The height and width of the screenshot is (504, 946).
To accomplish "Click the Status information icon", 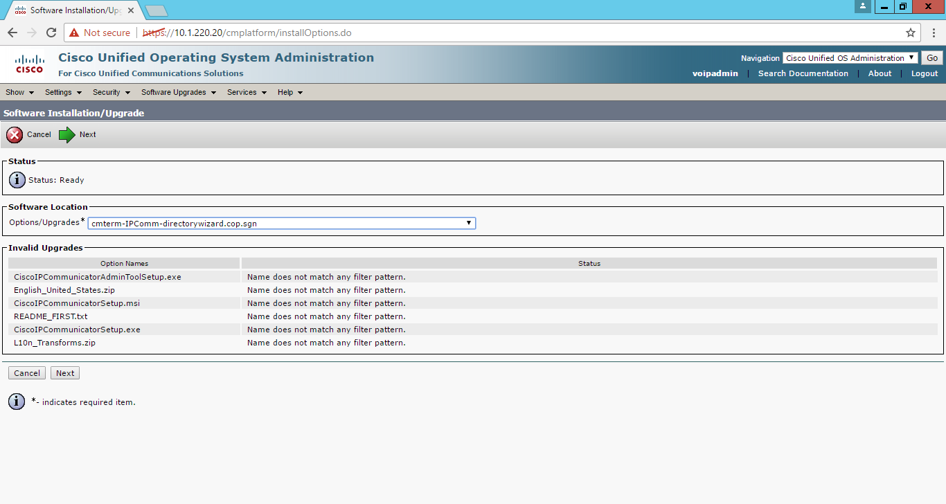I will [17, 180].
